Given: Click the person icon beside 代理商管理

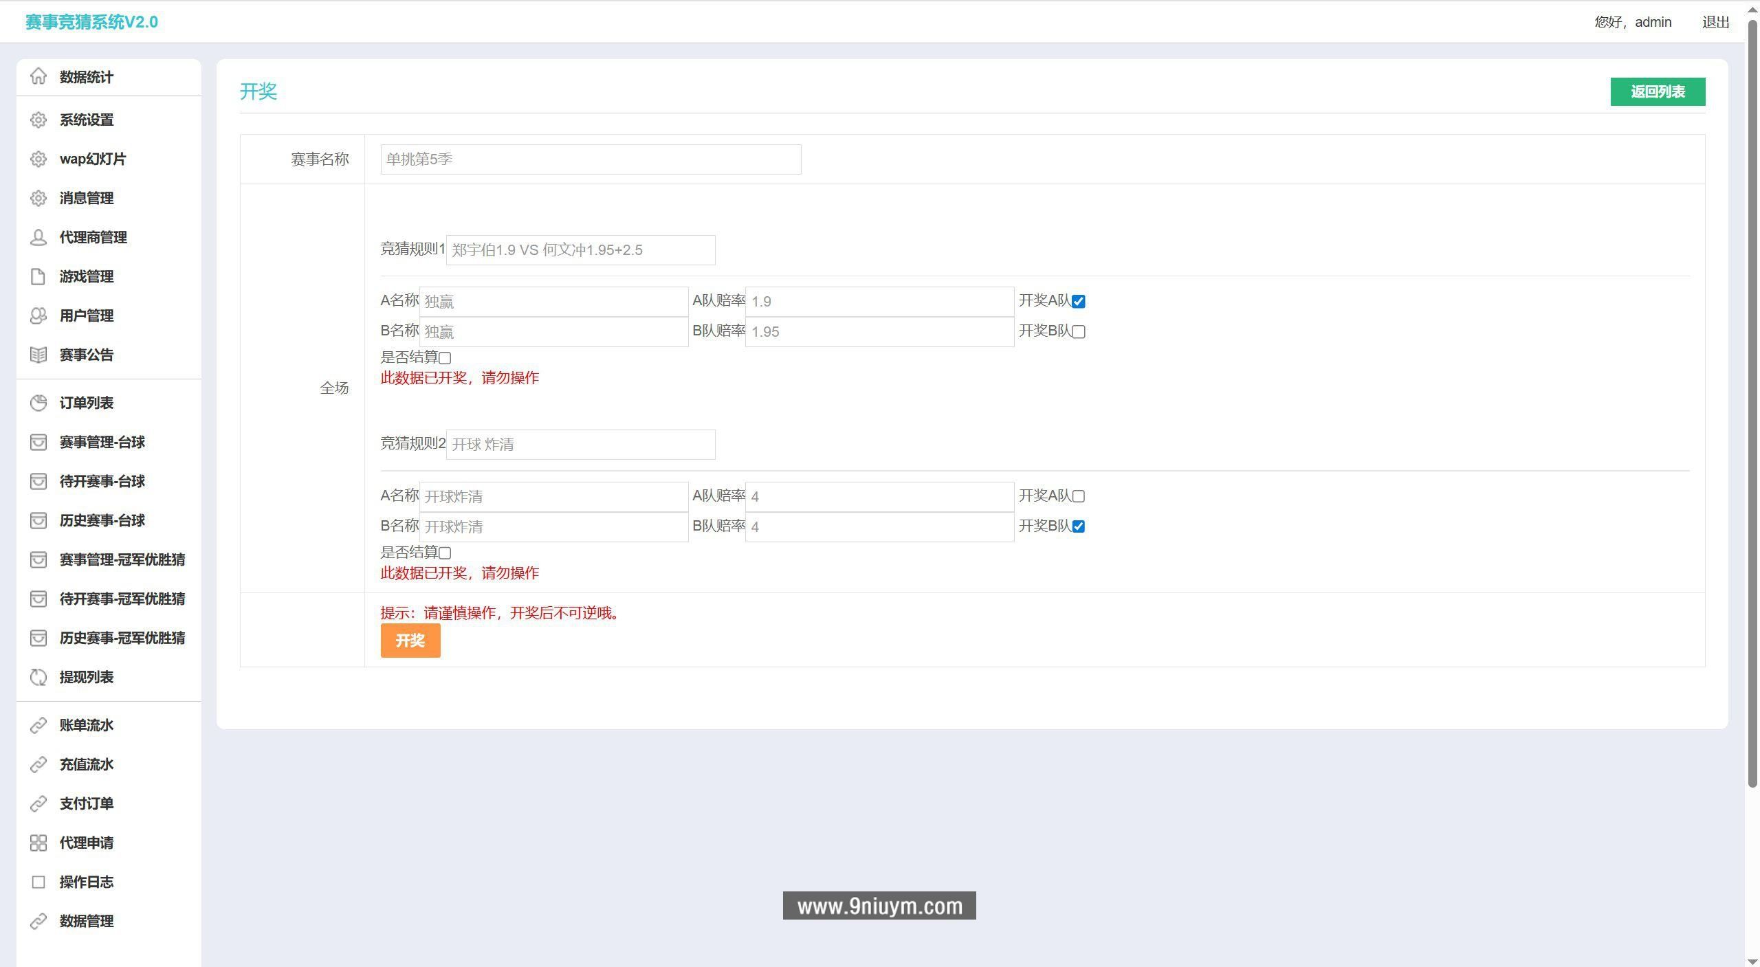Looking at the screenshot, I should pos(38,237).
